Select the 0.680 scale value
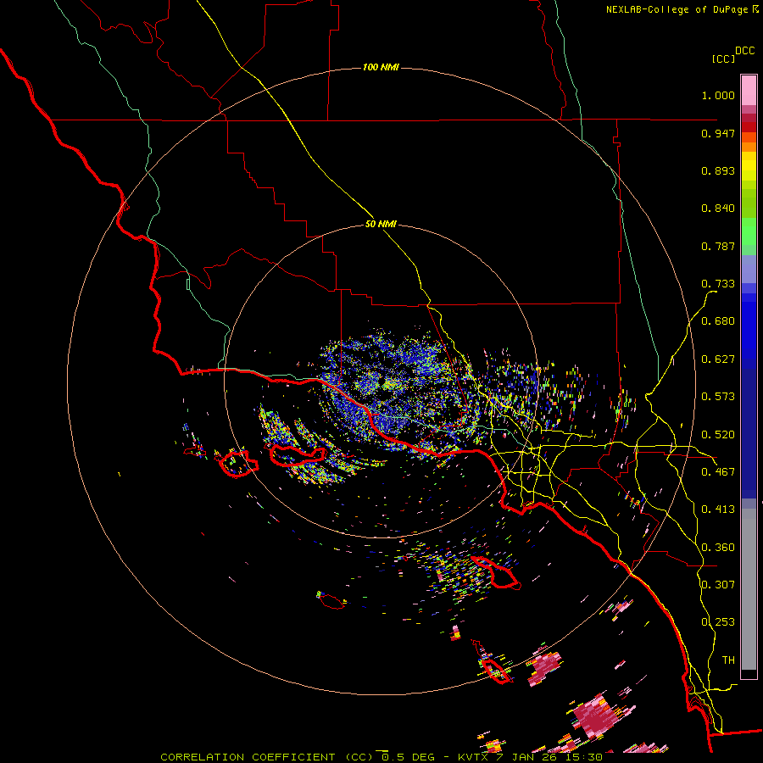The width and height of the screenshot is (763, 763). [x=718, y=321]
